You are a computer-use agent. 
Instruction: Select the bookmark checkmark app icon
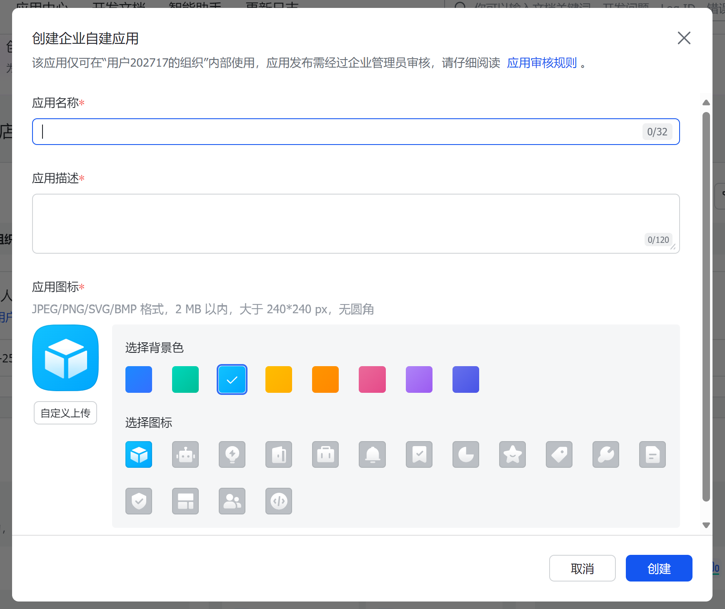pyautogui.click(x=419, y=454)
